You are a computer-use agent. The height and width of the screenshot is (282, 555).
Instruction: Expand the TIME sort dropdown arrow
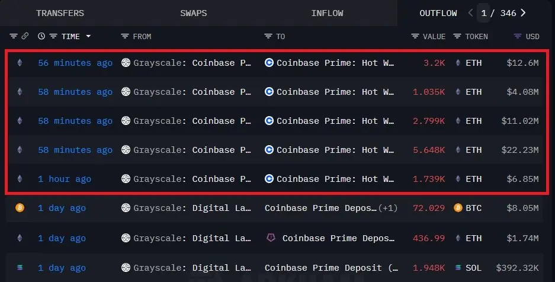pyautogui.click(x=88, y=36)
